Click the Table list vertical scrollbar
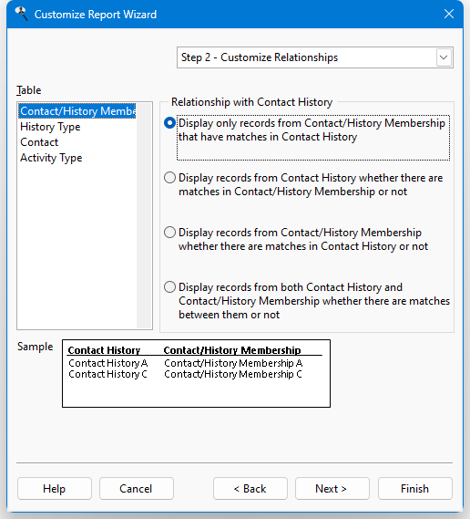This screenshot has width=470, height=519. click(x=144, y=215)
